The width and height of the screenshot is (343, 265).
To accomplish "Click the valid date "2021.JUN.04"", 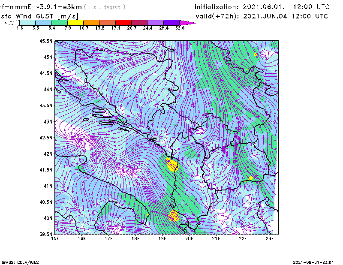I will click(265, 16).
